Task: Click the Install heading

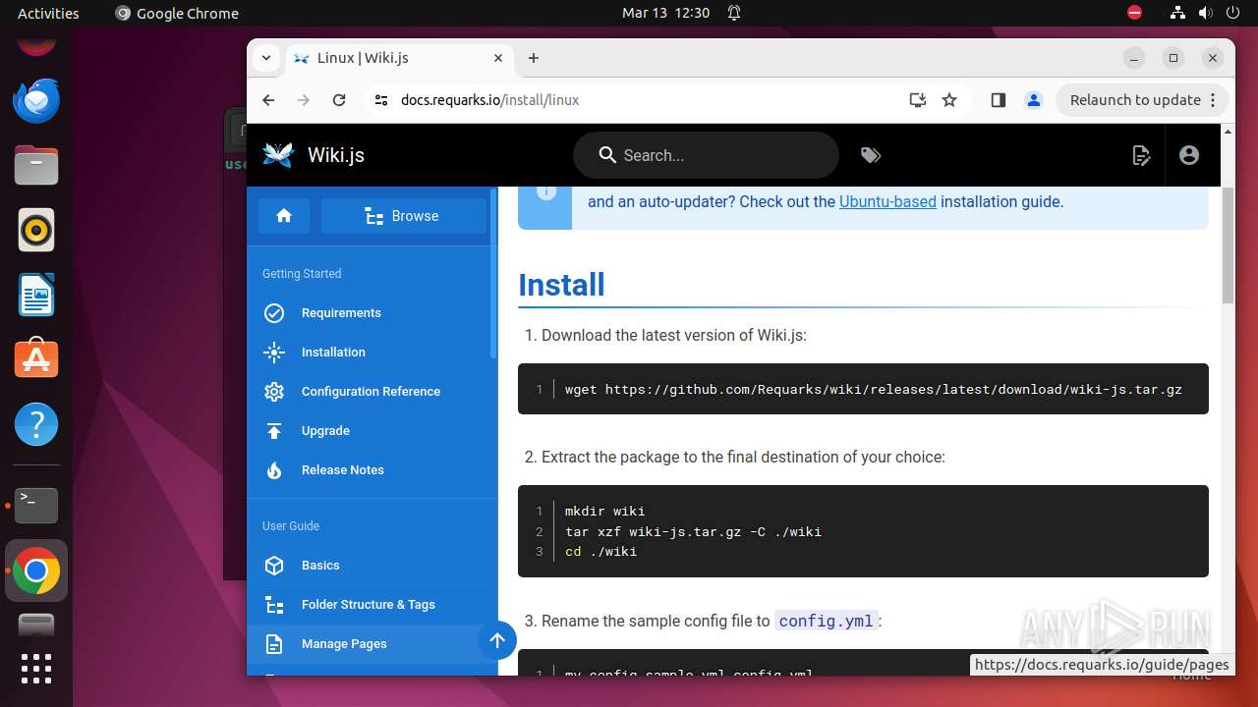Action: point(561,285)
